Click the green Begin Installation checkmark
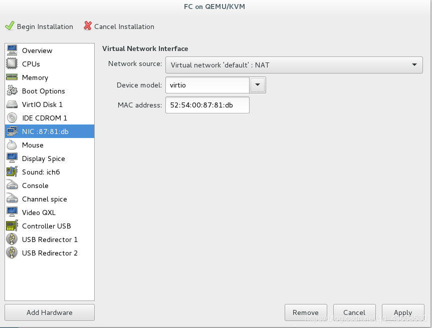The width and height of the screenshot is (432, 328). tap(10, 26)
